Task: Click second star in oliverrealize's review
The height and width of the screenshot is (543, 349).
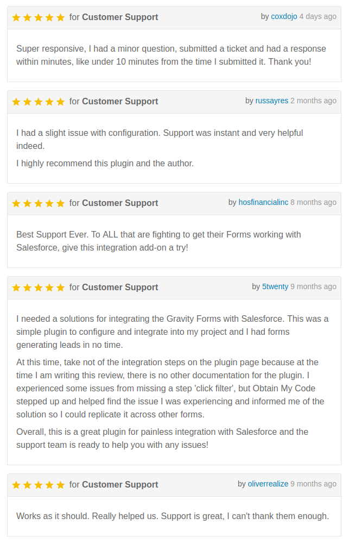Action: (27, 485)
